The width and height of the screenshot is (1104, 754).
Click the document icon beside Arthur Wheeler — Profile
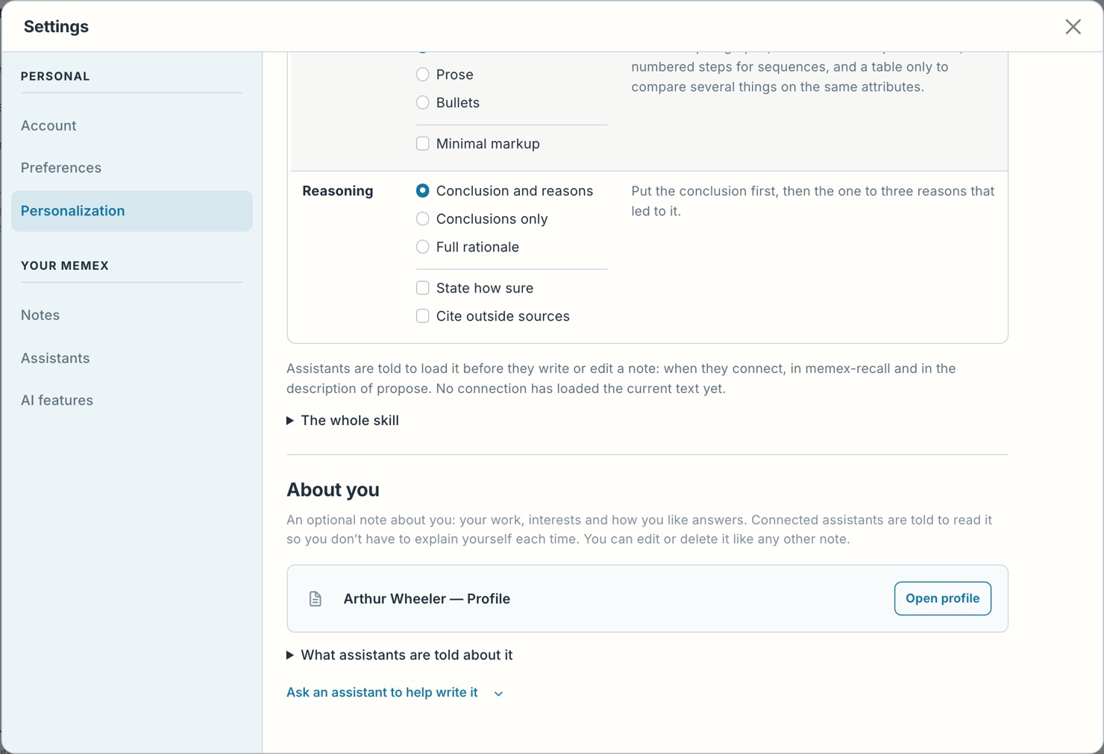pyautogui.click(x=316, y=599)
